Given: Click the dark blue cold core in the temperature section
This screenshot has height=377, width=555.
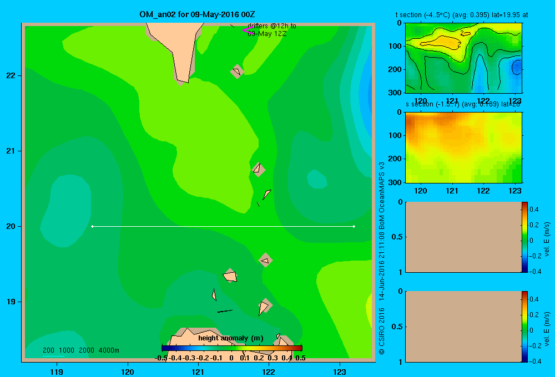Looking at the screenshot, I should (517, 67).
